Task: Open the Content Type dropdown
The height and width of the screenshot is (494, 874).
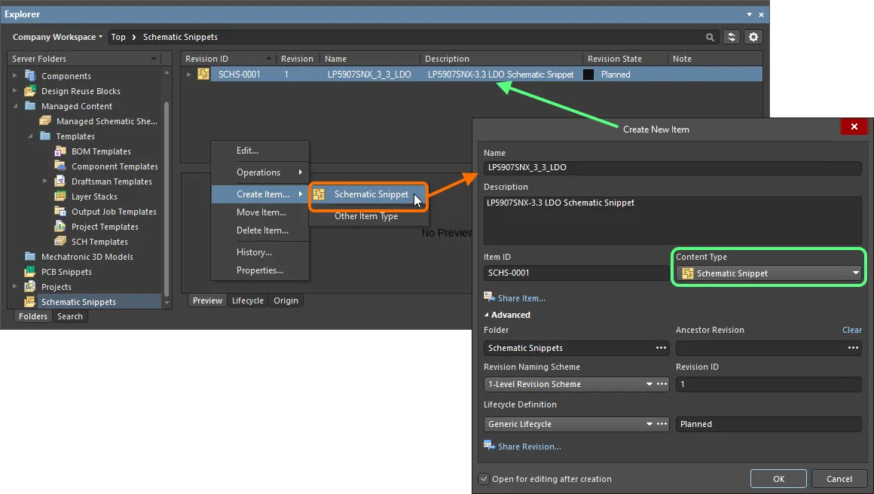Action: (x=769, y=273)
